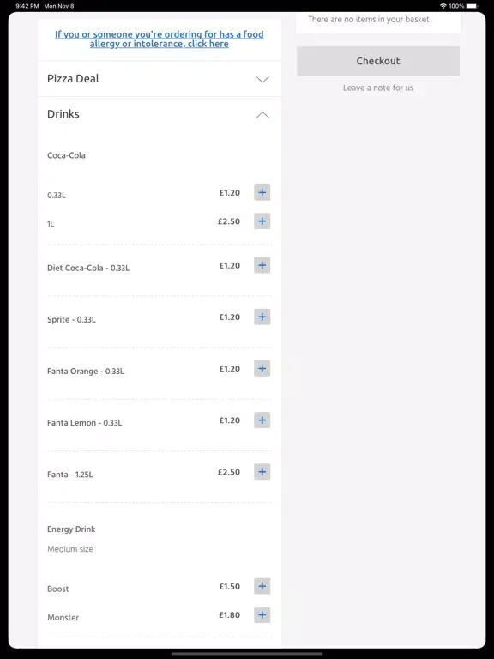Add Monster energy drink to basket

click(x=262, y=615)
